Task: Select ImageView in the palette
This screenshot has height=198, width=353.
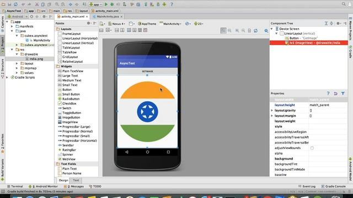Action: tap(68, 122)
